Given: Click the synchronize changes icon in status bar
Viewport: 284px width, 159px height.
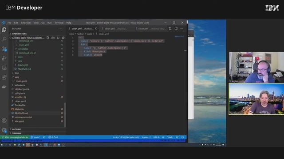Looking at the screenshot, I should [x=44, y=137].
